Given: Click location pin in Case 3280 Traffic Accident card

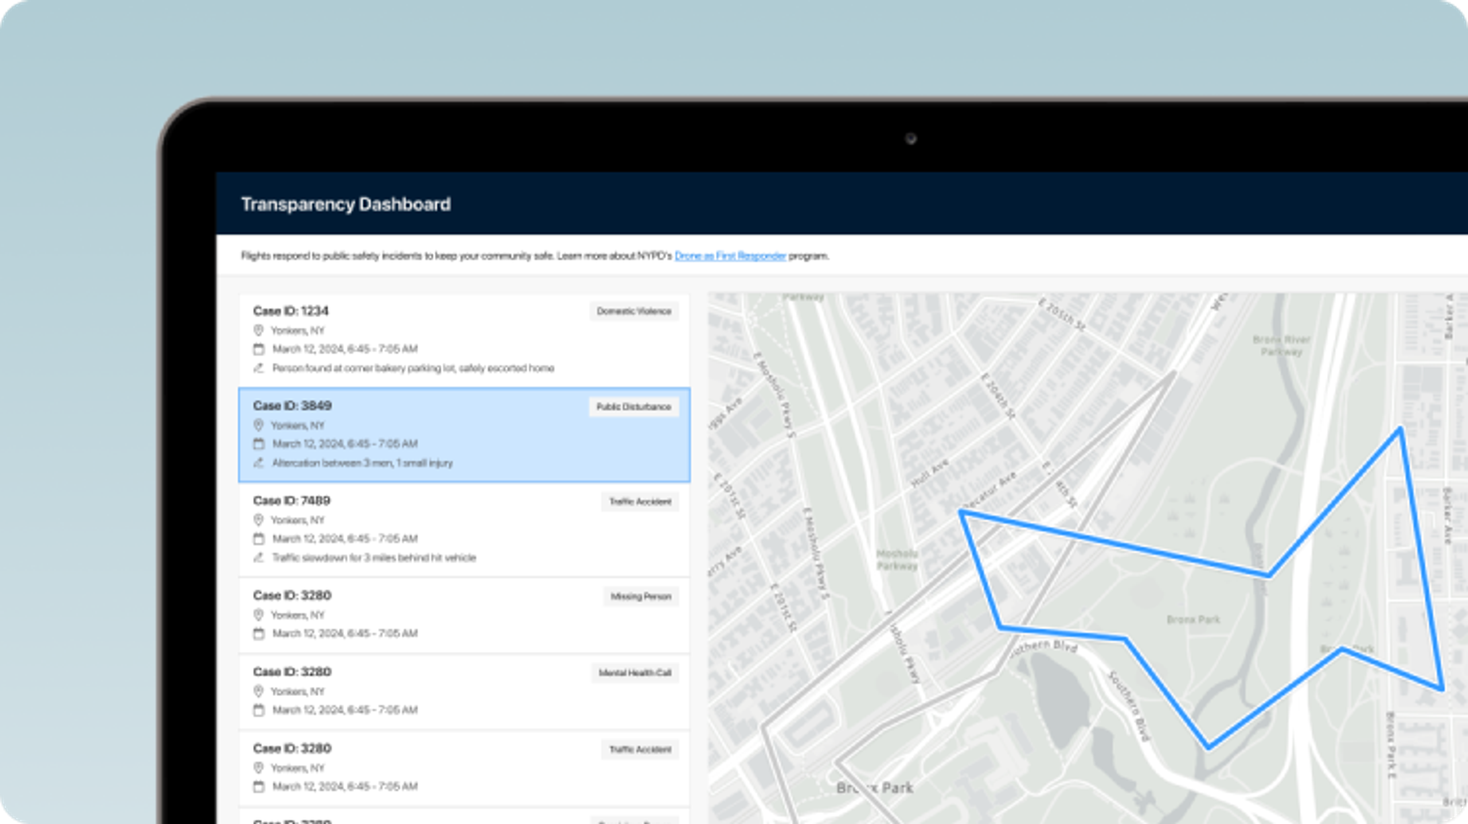Looking at the screenshot, I should [258, 768].
